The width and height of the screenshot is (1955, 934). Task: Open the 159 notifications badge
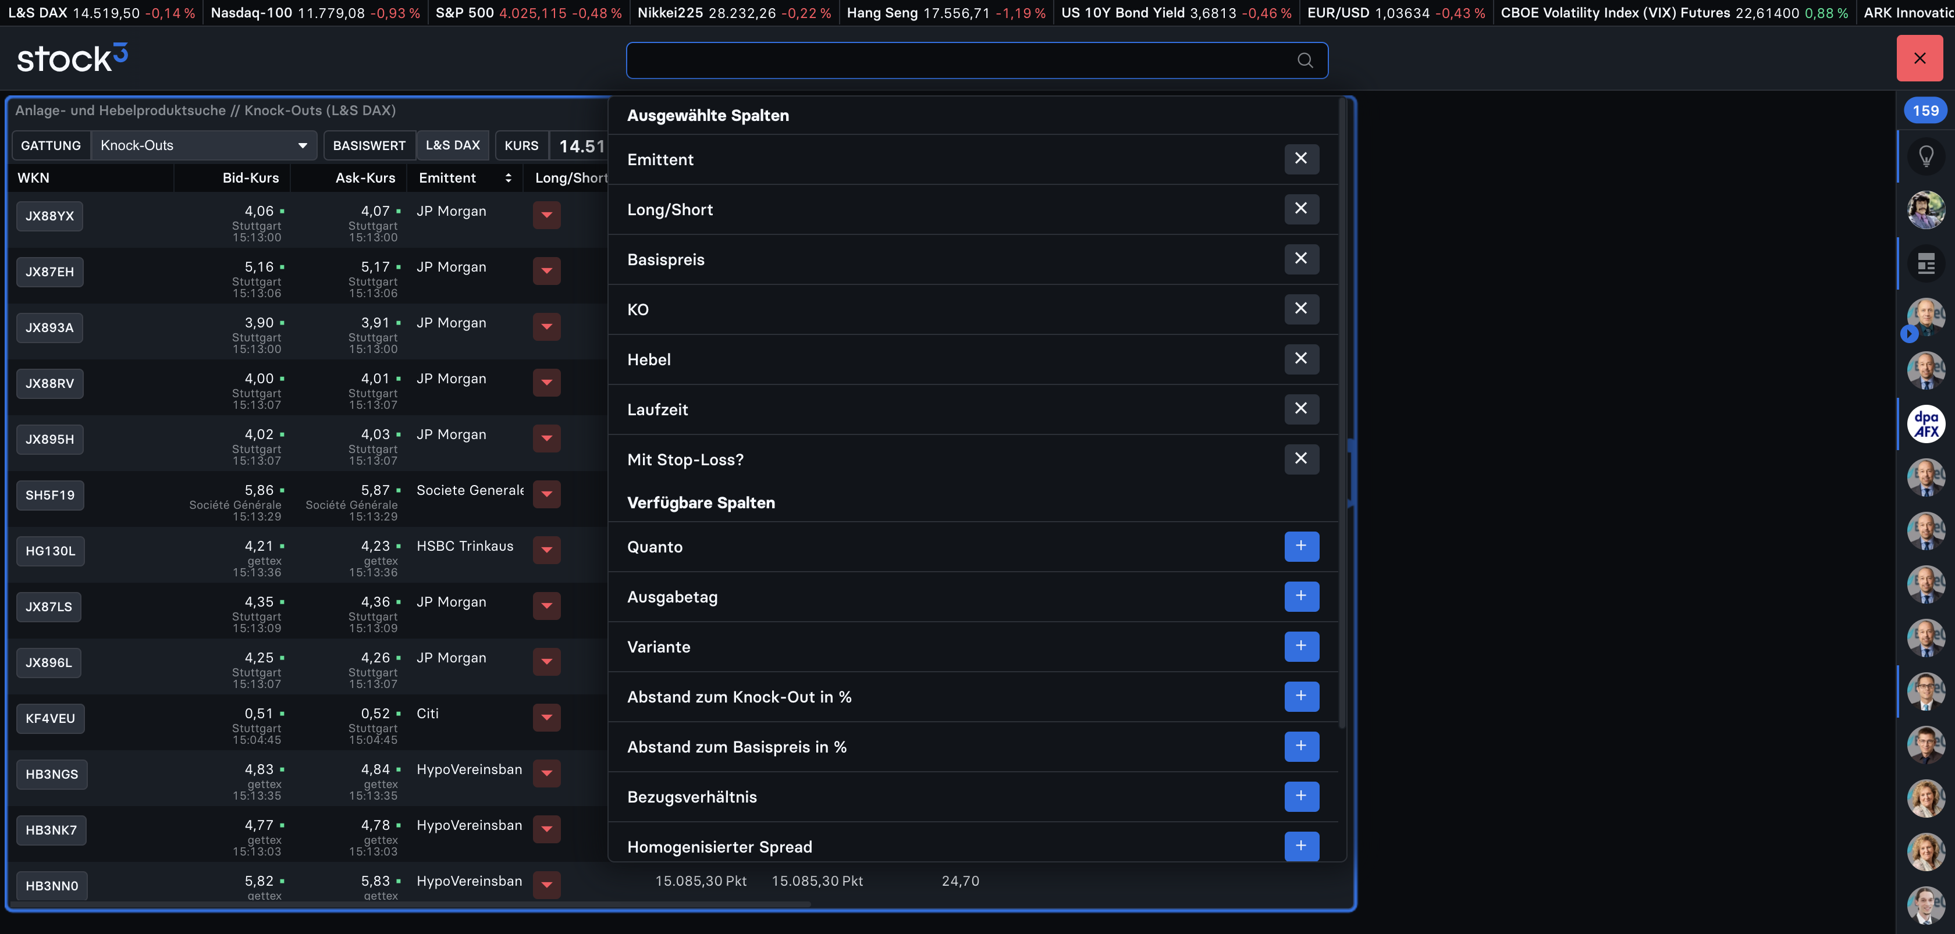(1925, 110)
